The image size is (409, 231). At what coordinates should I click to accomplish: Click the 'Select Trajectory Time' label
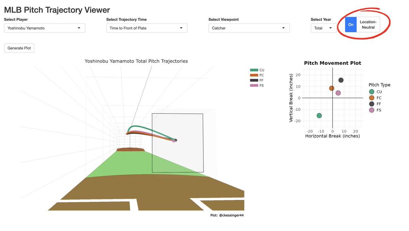coord(126,20)
